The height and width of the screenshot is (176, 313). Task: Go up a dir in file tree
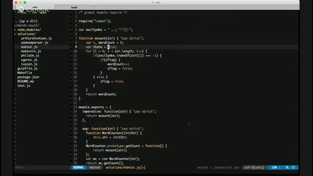(26, 21)
